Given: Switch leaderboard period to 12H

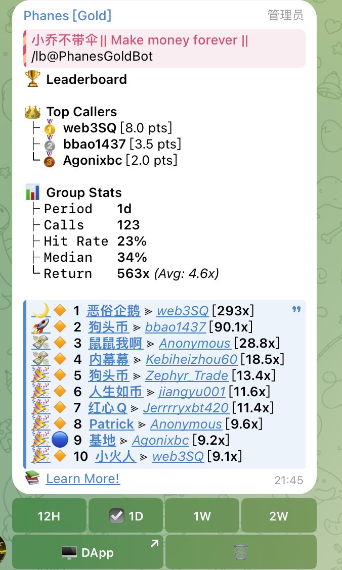Looking at the screenshot, I should pyautogui.click(x=49, y=516).
